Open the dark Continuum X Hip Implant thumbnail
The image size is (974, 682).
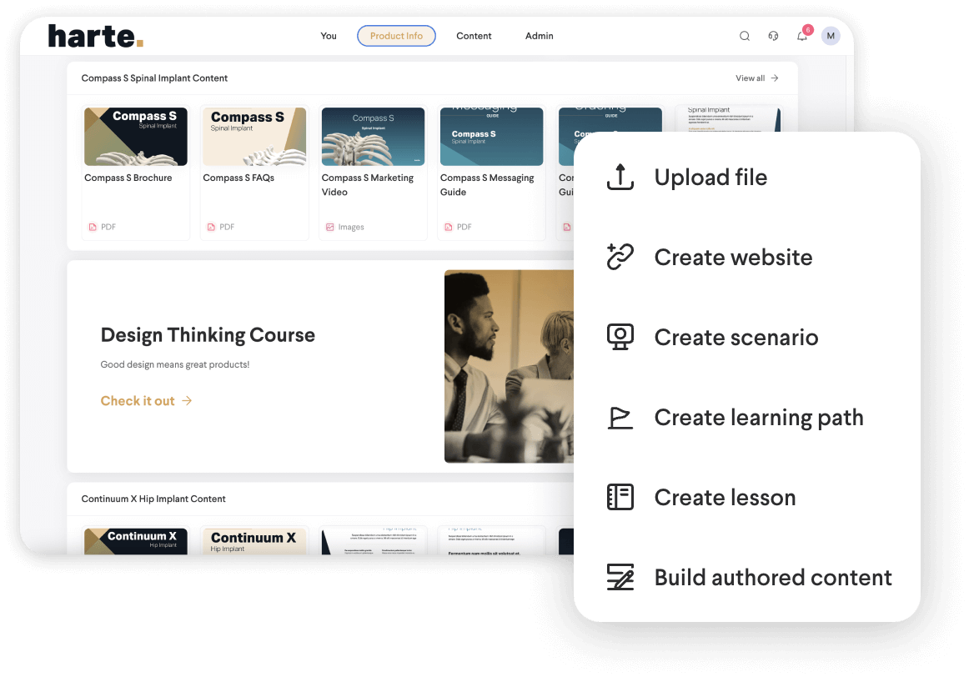135,541
